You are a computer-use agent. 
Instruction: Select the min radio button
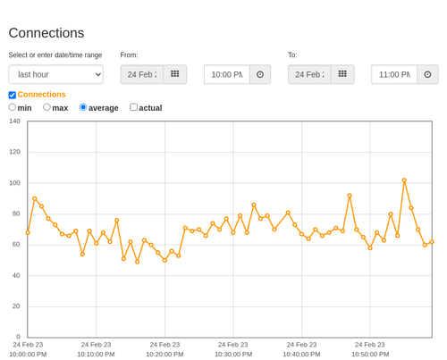click(13, 107)
